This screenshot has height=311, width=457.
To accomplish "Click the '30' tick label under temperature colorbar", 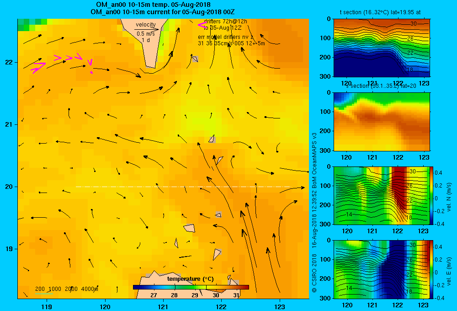I will [216, 295].
